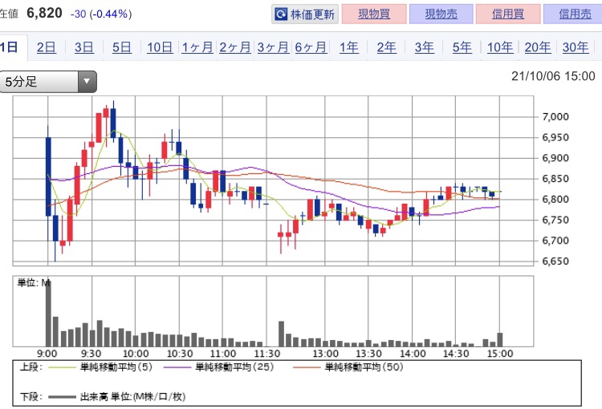The image size is (602, 409).
Task: Open the 現物売 order link
Action: coord(441,14)
